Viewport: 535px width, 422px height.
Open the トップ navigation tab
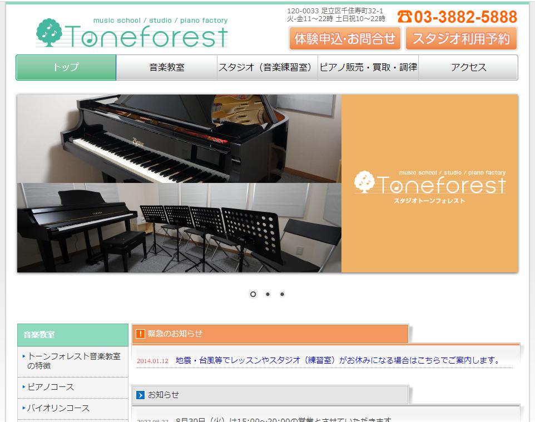pos(66,67)
